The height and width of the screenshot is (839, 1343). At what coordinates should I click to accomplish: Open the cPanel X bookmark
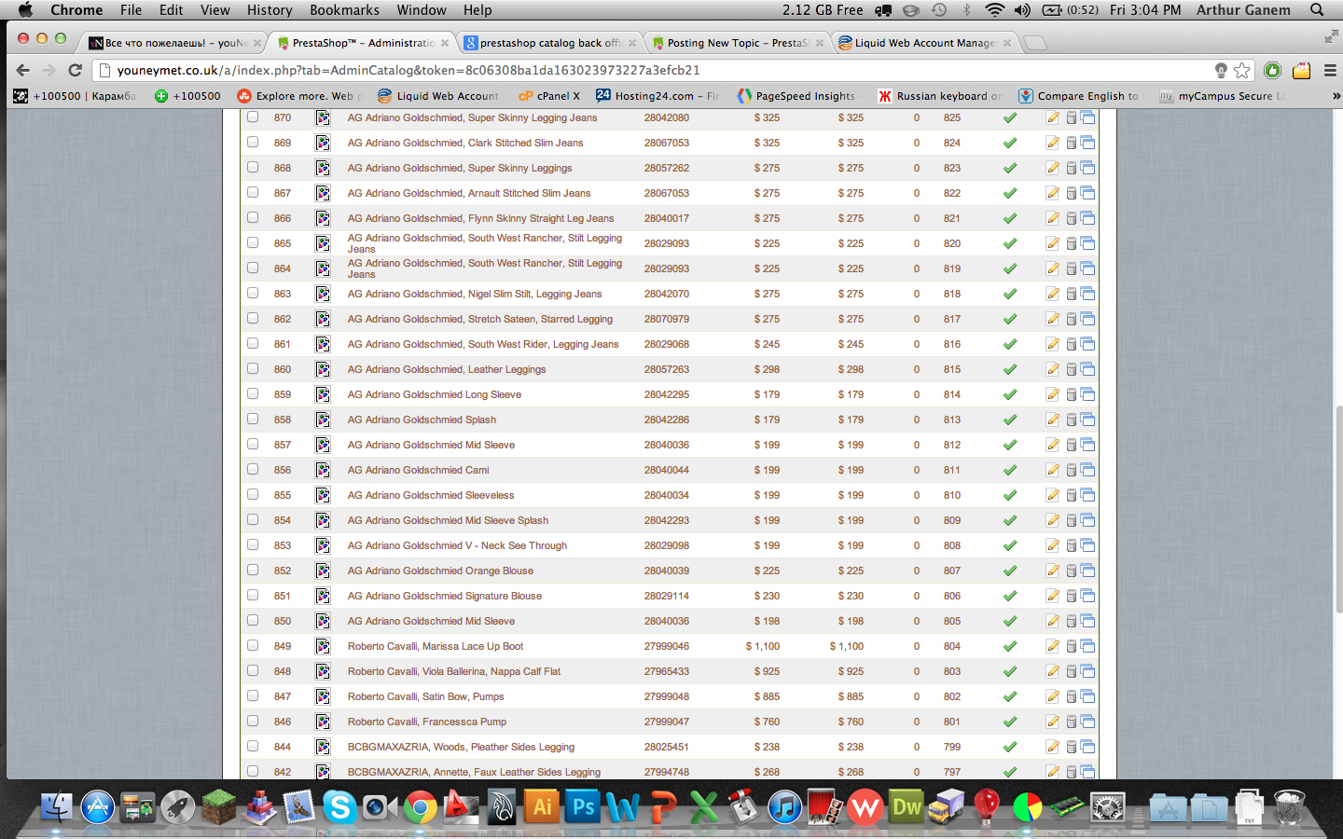click(x=549, y=96)
